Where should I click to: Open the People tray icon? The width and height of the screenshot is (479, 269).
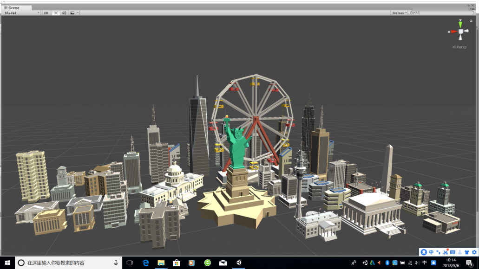[x=354, y=263]
